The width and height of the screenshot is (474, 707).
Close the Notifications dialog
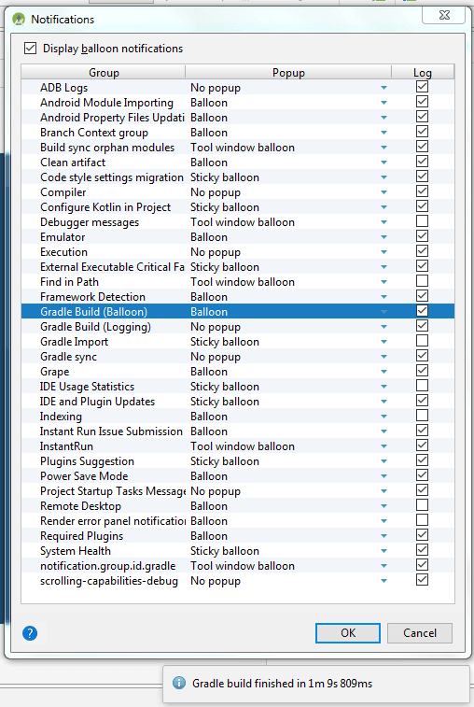(x=444, y=15)
